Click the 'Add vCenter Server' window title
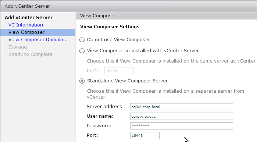The width and height of the screenshot is (257, 142). tap(27, 6)
